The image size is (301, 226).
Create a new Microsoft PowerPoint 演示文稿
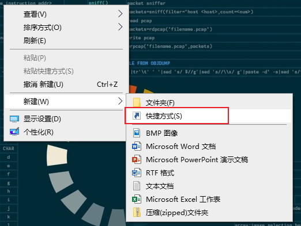209,159
